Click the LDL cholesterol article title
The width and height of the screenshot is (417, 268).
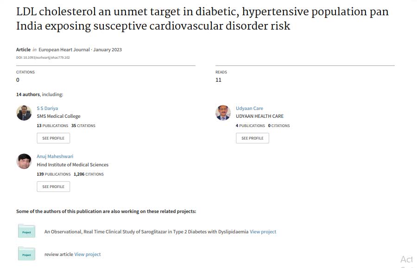[202, 18]
